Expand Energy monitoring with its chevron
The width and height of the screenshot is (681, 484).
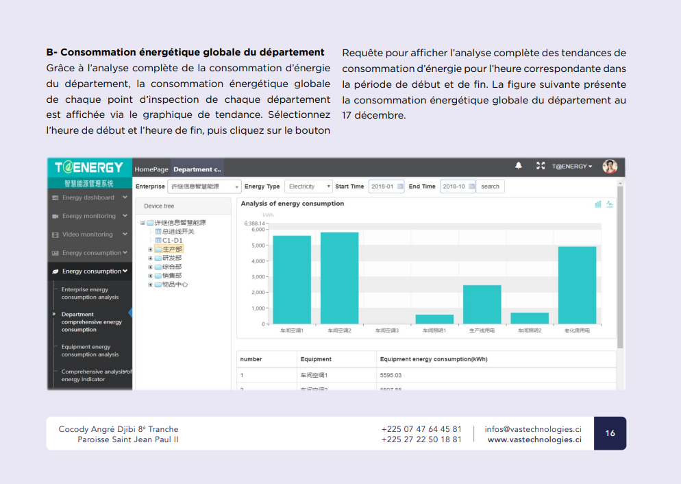(x=125, y=216)
